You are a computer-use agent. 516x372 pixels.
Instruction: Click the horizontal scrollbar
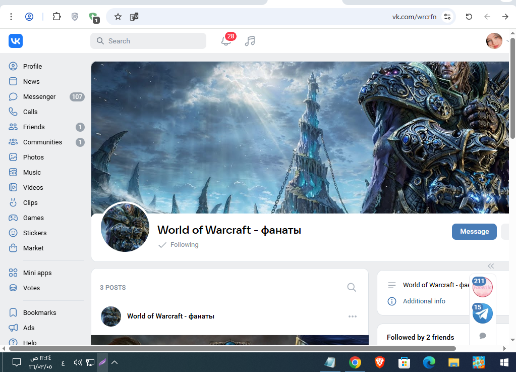point(233,348)
